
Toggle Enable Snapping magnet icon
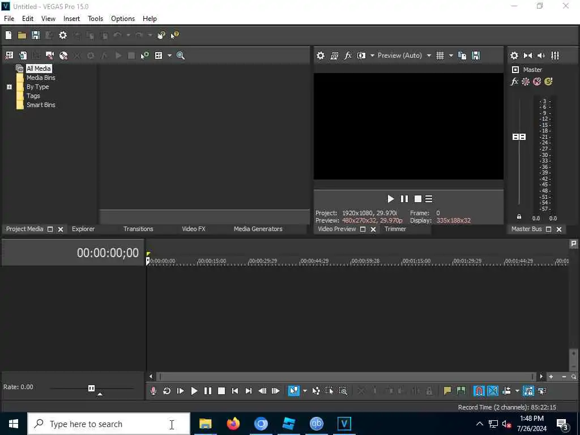[479, 391]
